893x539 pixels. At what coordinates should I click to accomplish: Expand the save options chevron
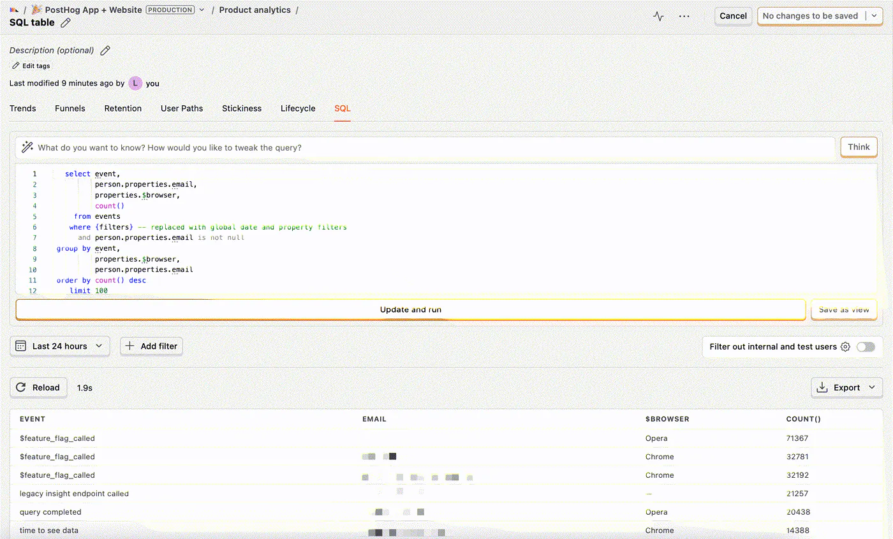[x=874, y=16]
